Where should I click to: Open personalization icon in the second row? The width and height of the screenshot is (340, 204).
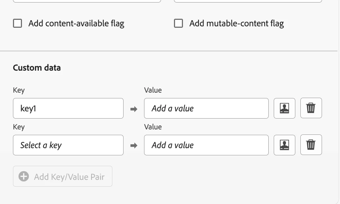(x=284, y=145)
